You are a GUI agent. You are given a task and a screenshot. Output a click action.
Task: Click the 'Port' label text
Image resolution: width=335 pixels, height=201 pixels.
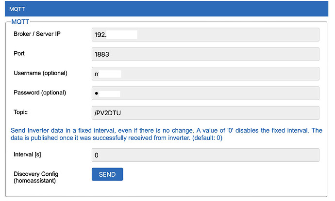19,53
